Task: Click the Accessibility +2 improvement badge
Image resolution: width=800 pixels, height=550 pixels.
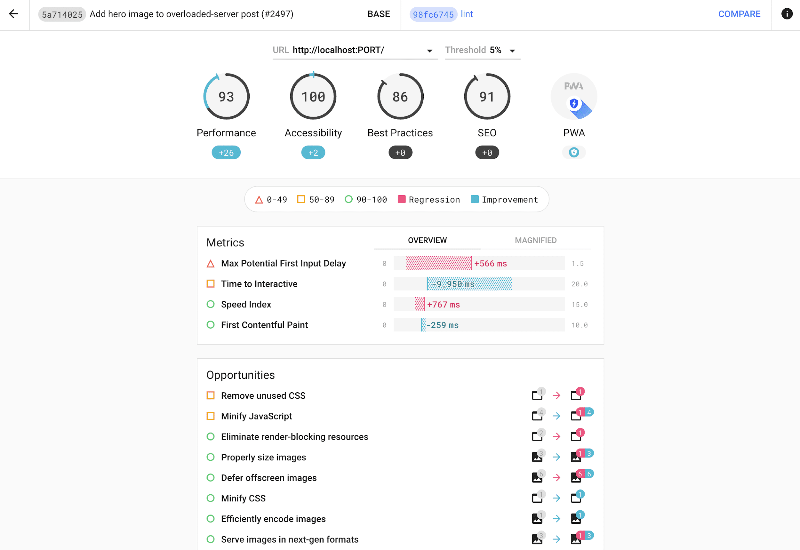Action: [313, 153]
